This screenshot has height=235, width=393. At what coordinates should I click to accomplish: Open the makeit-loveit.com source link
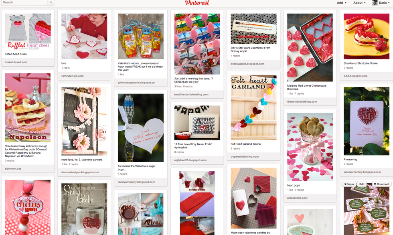pyautogui.click(x=16, y=62)
